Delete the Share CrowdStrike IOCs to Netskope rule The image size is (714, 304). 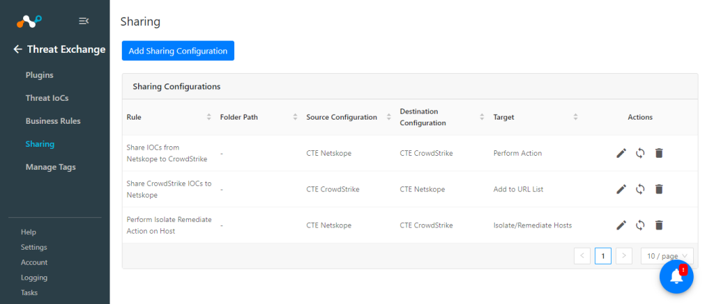tap(659, 189)
